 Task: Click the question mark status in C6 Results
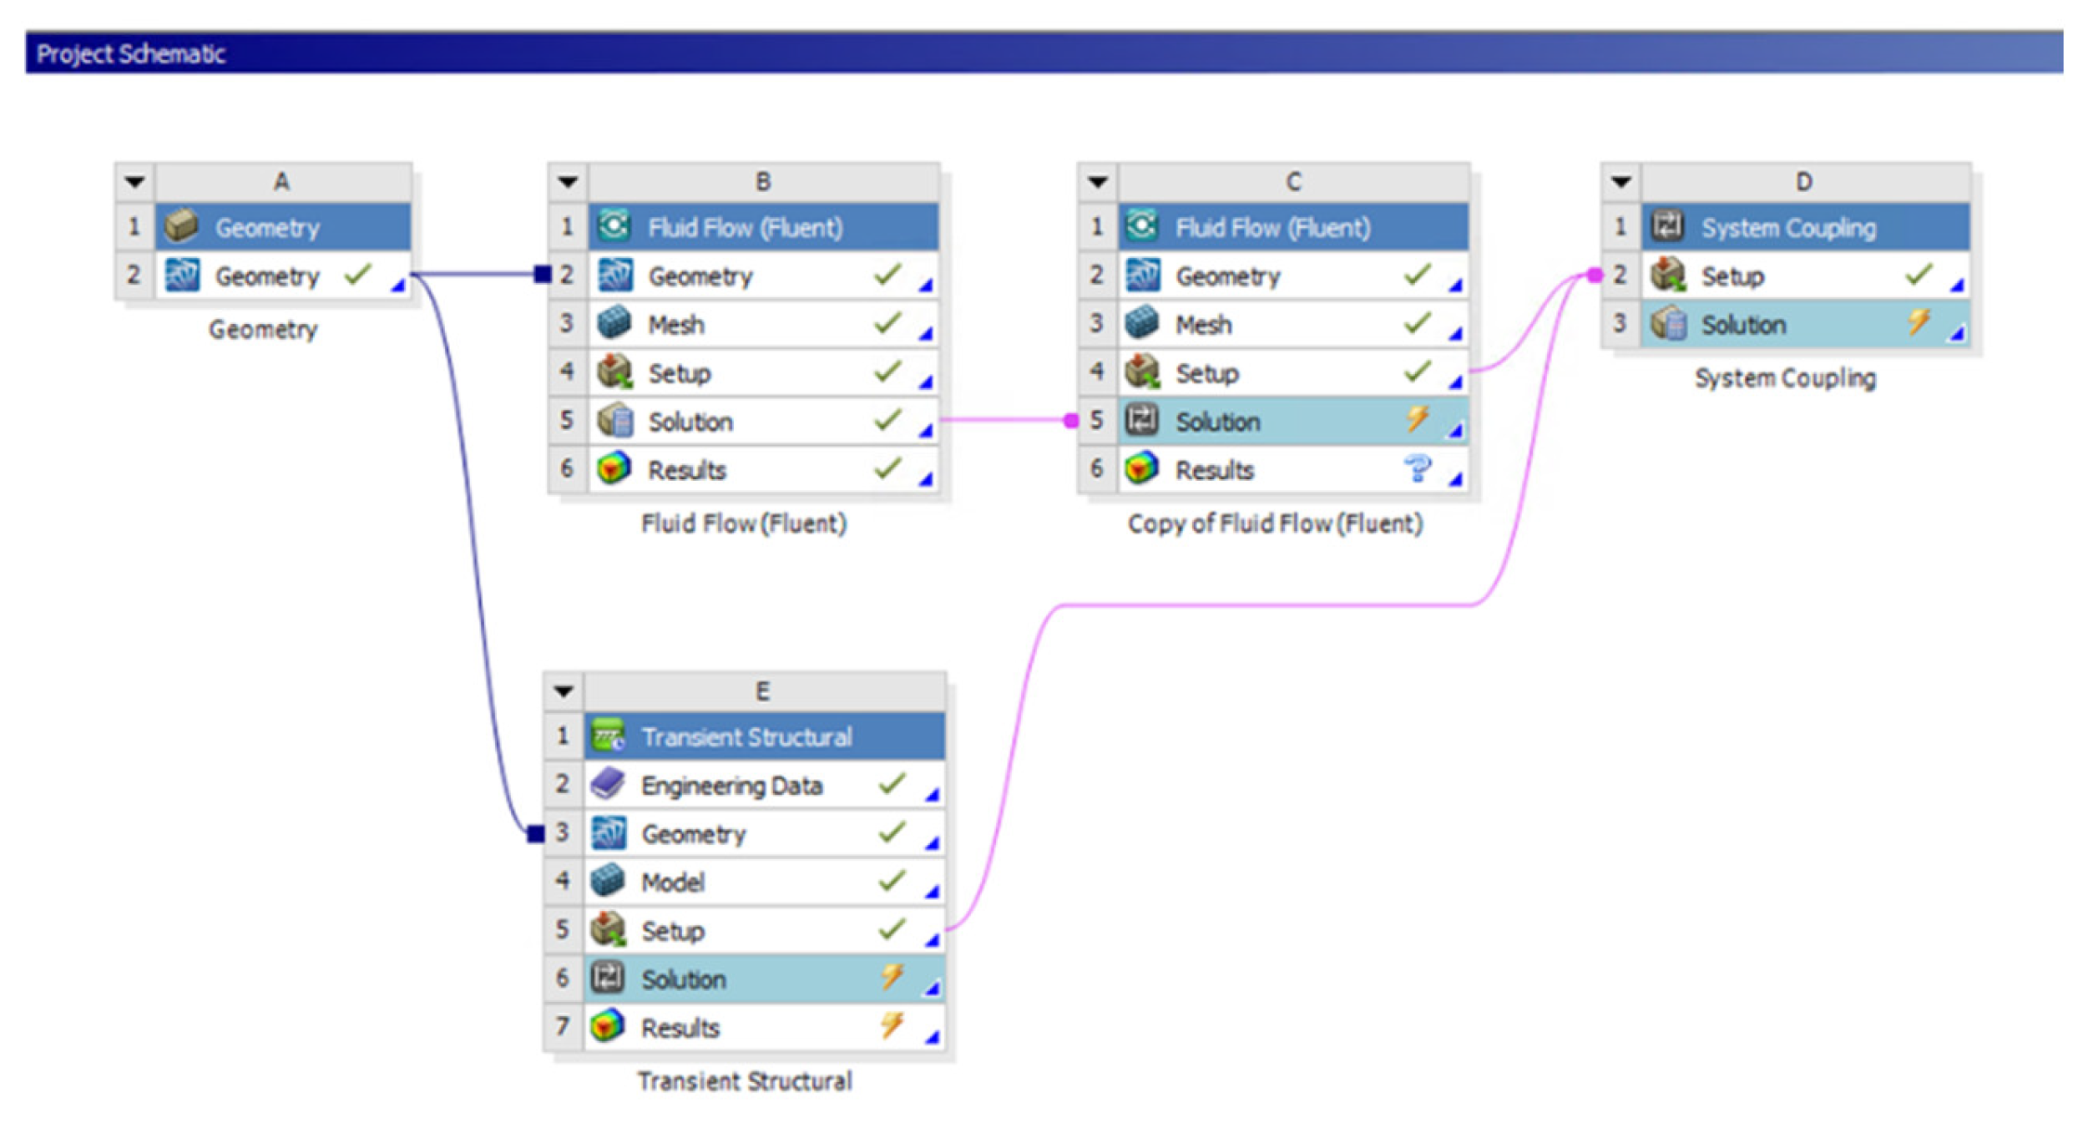click(x=1417, y=468)
